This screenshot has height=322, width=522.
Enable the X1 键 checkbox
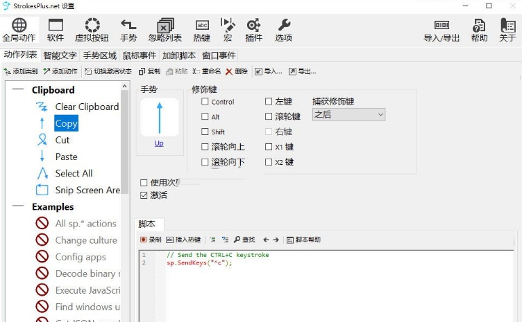coord(269,147)
